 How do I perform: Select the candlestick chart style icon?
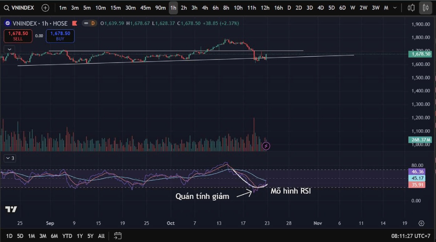(x=426, y=8)
